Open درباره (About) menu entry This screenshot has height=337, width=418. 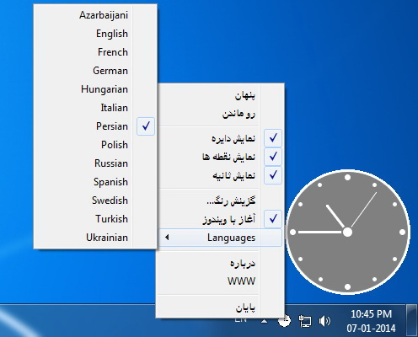[x=220, y=263]
